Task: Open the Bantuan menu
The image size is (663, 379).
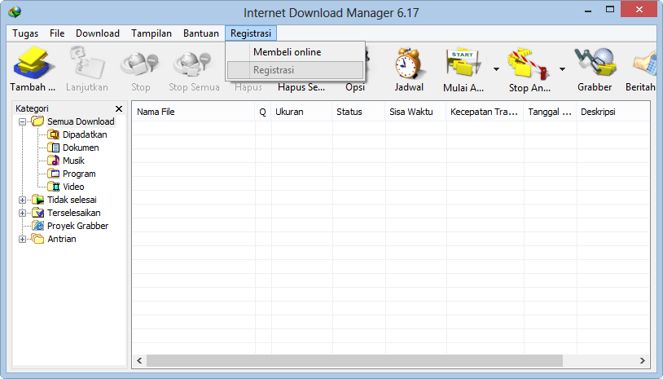Action: [x=201, y=33]
